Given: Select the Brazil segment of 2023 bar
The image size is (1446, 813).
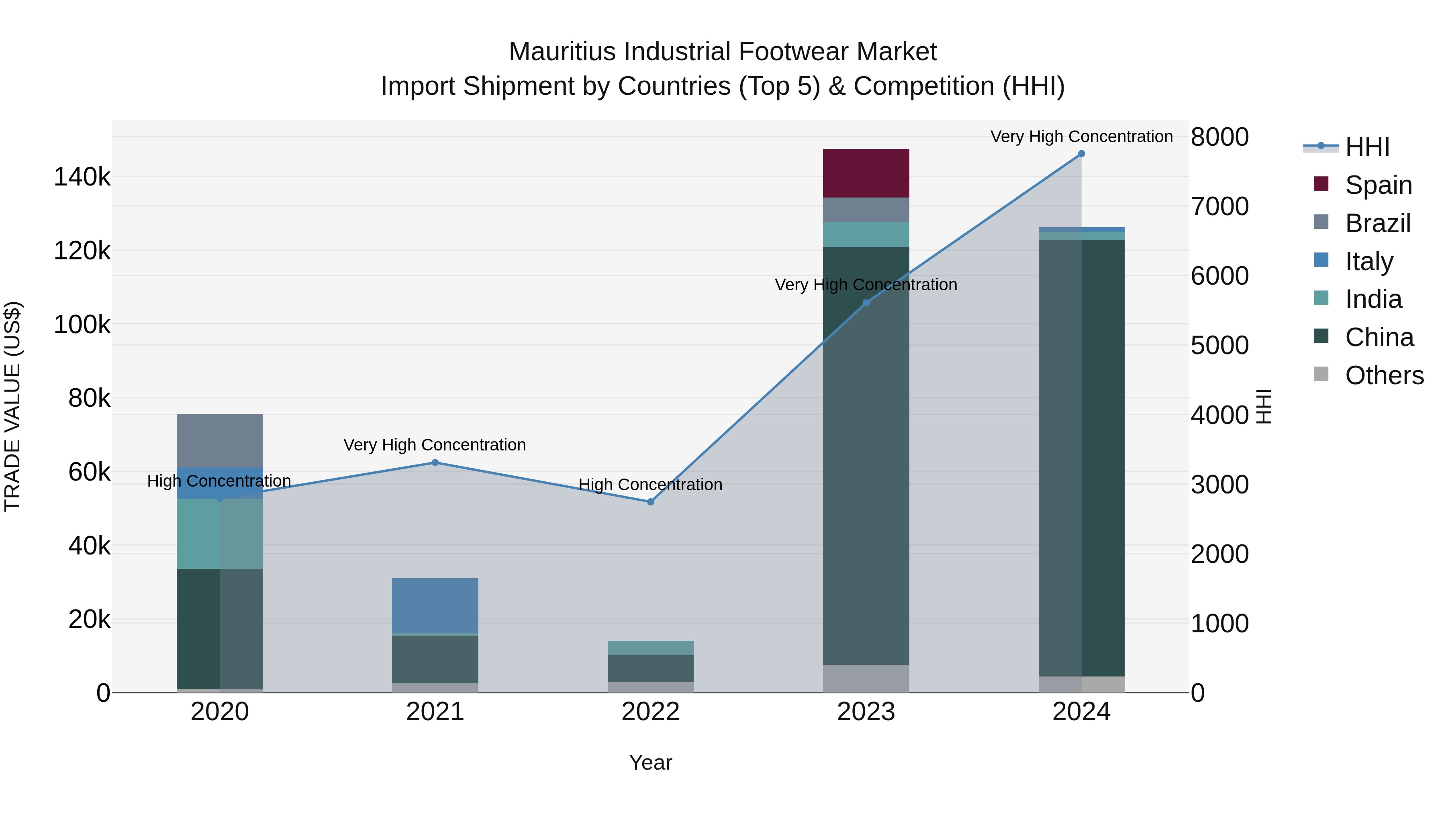Looking at the screenshot, I should pos(866,210).
